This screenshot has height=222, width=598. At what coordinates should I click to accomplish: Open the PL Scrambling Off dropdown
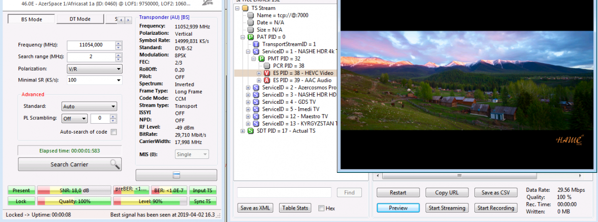click(75, 118)
